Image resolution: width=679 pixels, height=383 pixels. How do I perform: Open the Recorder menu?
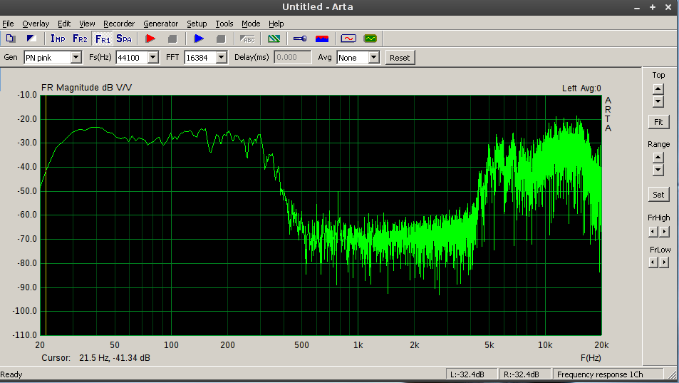(x=119, y=24)
